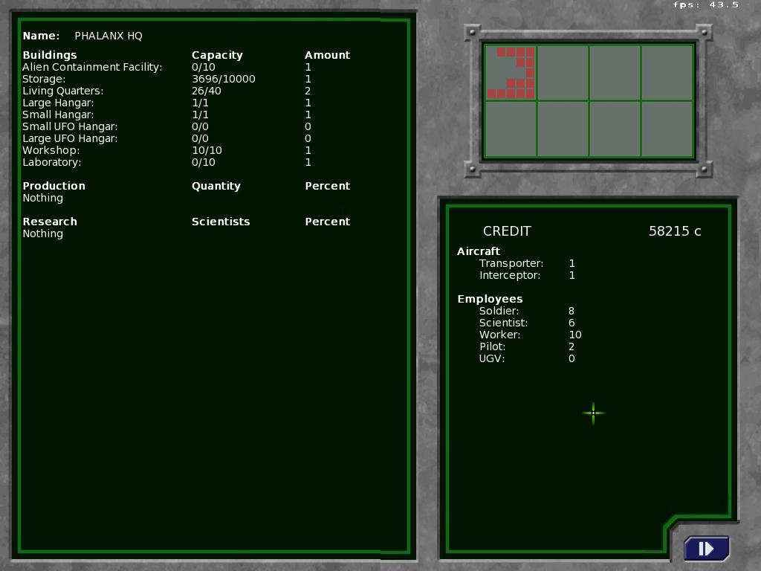Click the Transporter aircraft entry
The width and height of the screenshot is (761, 571).
511,263
